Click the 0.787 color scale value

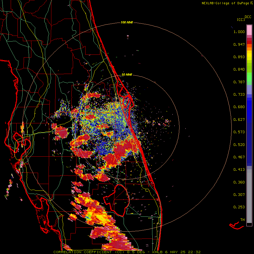(x=239, y=82)
